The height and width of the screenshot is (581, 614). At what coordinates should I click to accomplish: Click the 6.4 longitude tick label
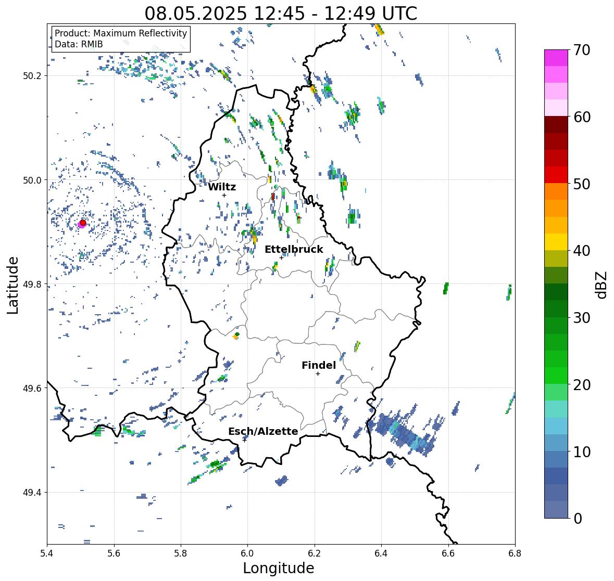[x=381, y=553]
